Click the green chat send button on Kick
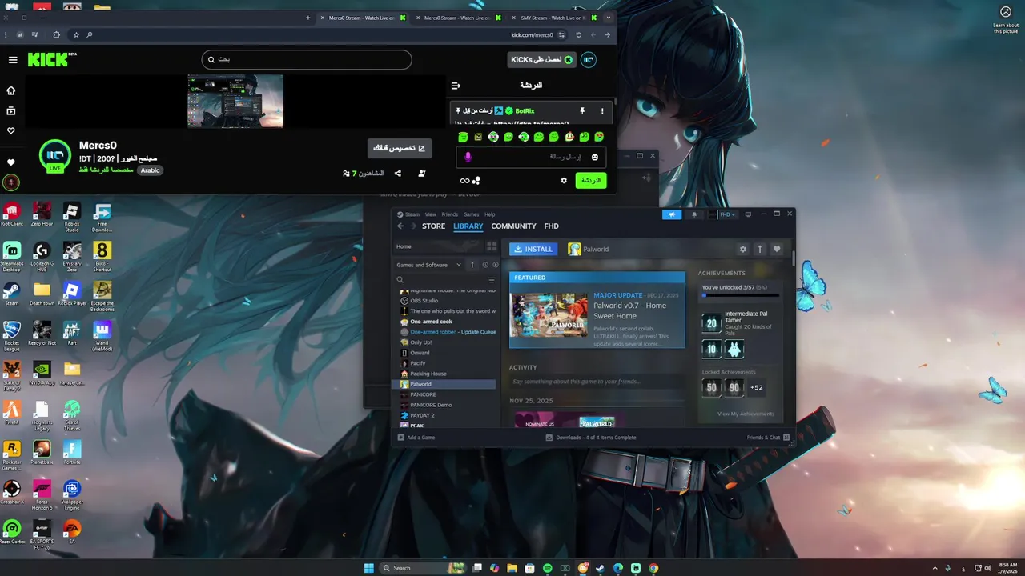Image resolution: width=1025 pixels, height=576 pixels. 591,181
